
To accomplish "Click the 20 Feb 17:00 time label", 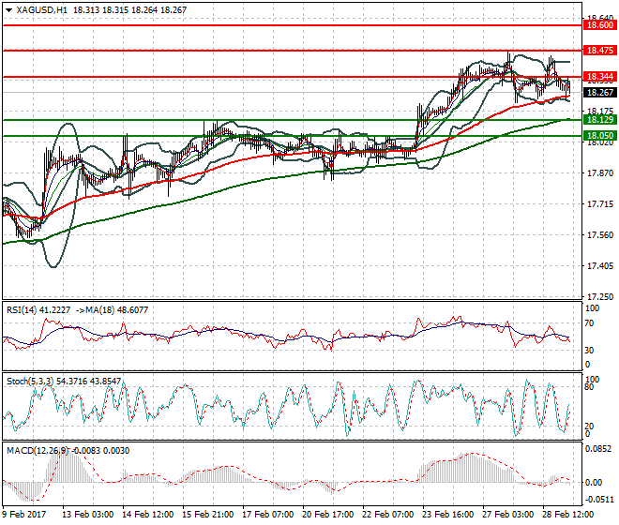I will click(327, 515).
